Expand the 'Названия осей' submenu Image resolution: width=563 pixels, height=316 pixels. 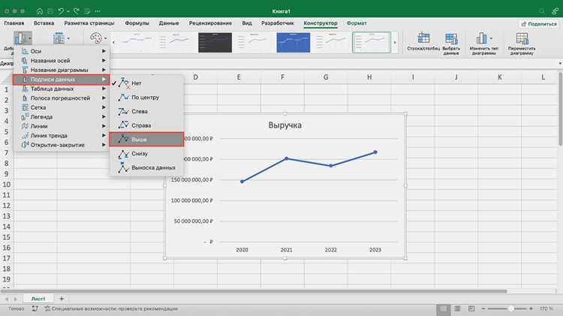[x=61, y=60]
